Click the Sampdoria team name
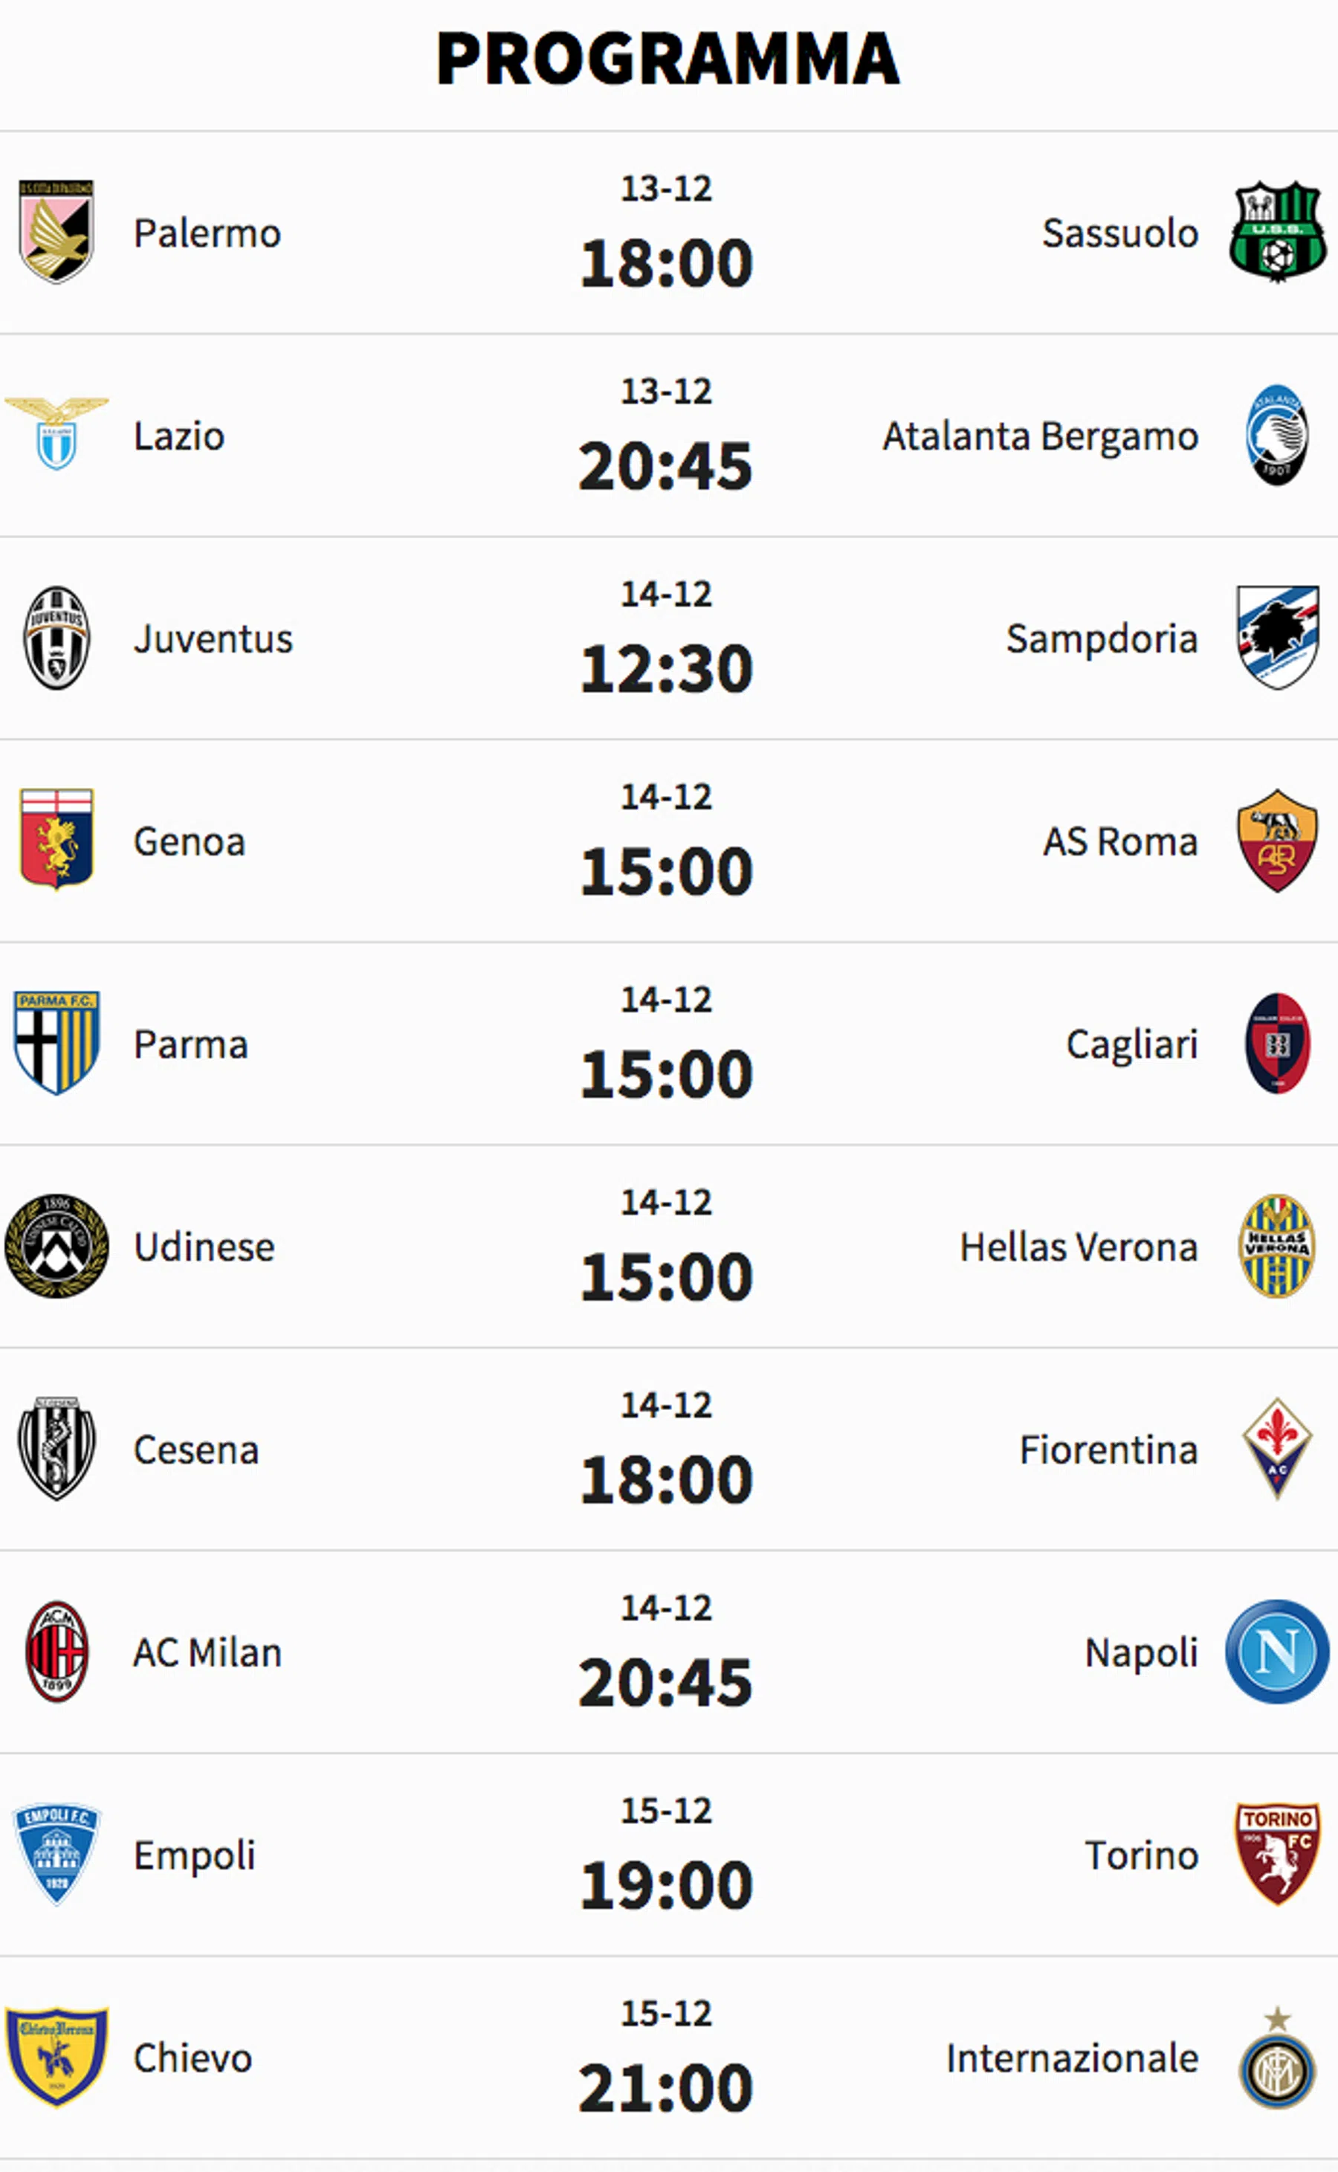Viewport: 1338px width, 2172px height. click(1102, 639)
